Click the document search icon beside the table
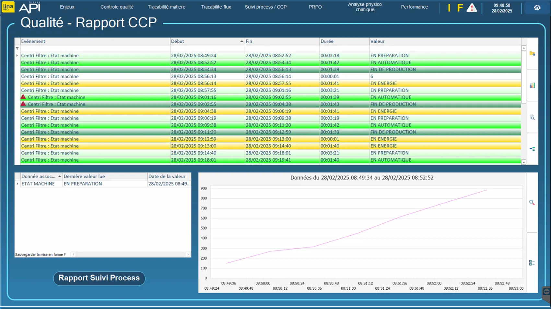 (532, 118)
